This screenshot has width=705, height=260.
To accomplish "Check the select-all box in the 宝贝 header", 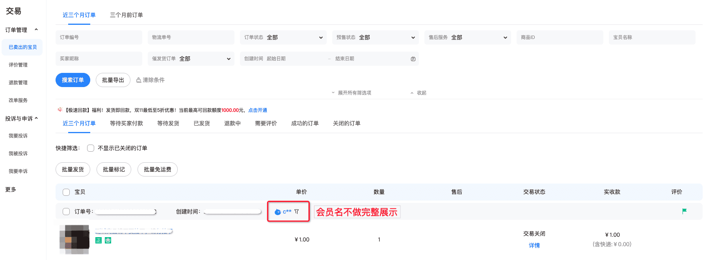I will click(x=66, y=192).
